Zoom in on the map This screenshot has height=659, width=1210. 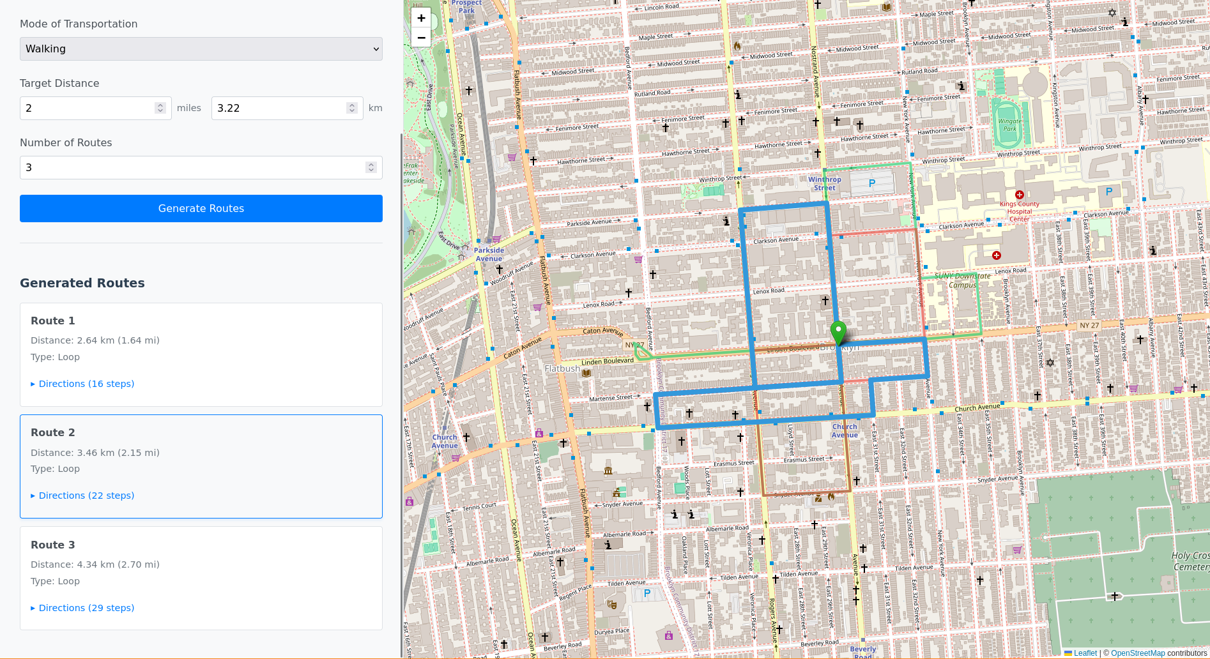tap(421, 18)
